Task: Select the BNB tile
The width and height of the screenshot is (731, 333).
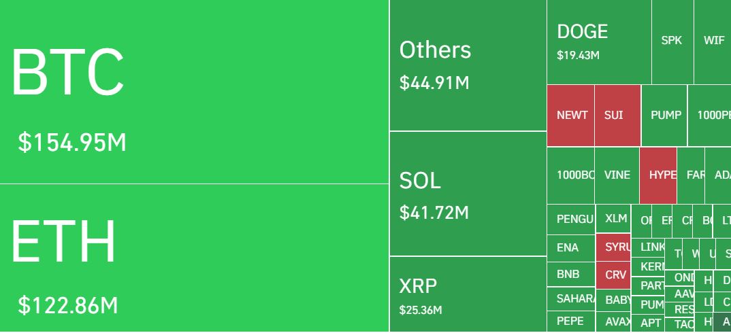Action: coord(571,275)
